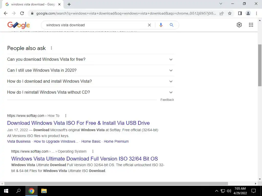
Task: Open Windows notification center
Action: coord(254,191)
